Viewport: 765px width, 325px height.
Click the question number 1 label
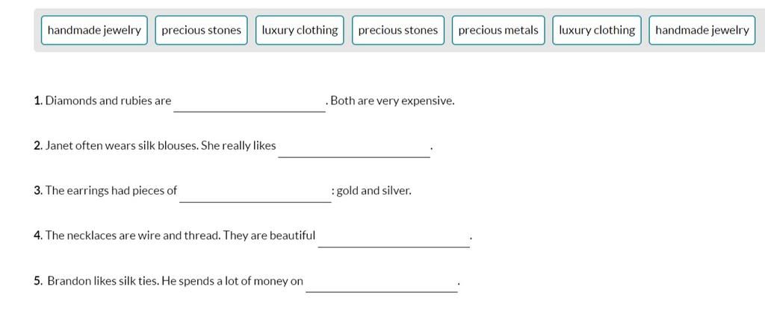click(x=39, y=101)
